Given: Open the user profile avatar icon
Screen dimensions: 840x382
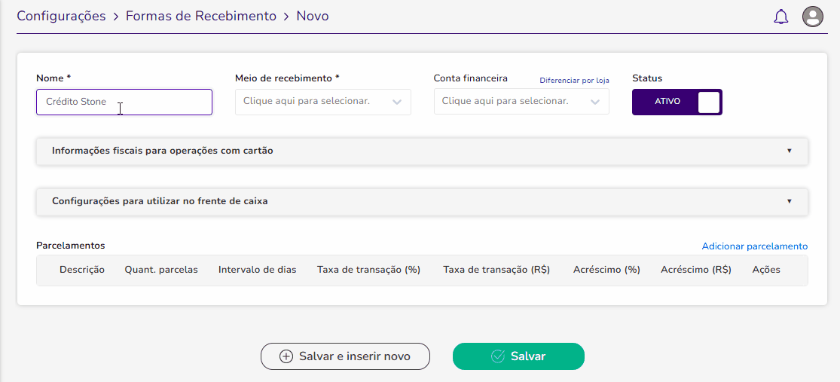Looking at the screenshot, I should (x=813, y=17).
